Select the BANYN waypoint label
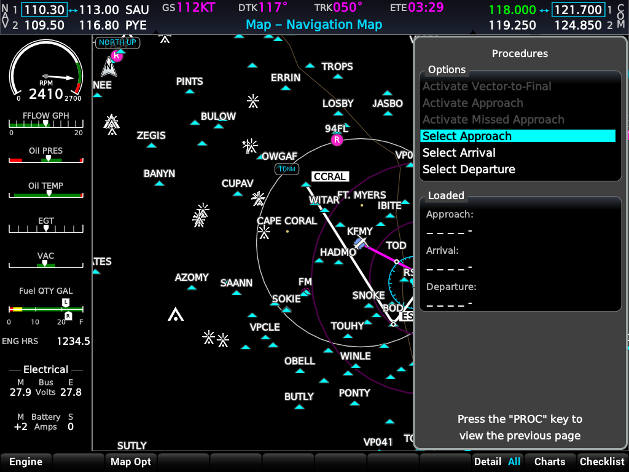 (x=159, y=173)
